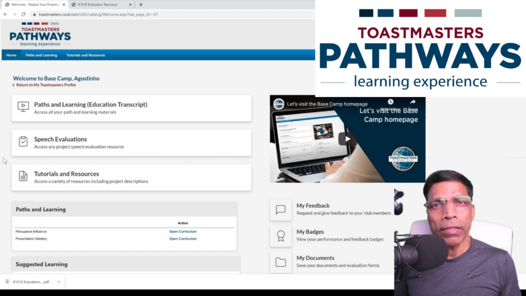Image resolution: width=526 pixels, height=296 pixels.
Task: Click the My Badges ribbon icon
Action: [281, 236]
